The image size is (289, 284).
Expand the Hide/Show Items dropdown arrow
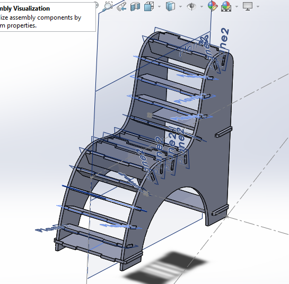(x=202, y=7)
